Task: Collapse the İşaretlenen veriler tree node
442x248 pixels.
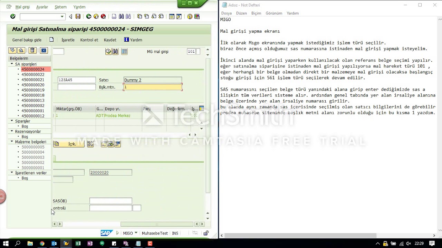Action: [x=12, y=173]
